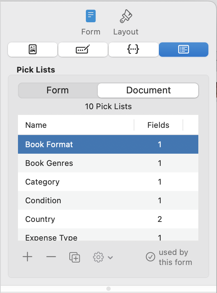Screen dimensions: 217x293
Task: Select the Book Genres pick list
Action: 49,163
